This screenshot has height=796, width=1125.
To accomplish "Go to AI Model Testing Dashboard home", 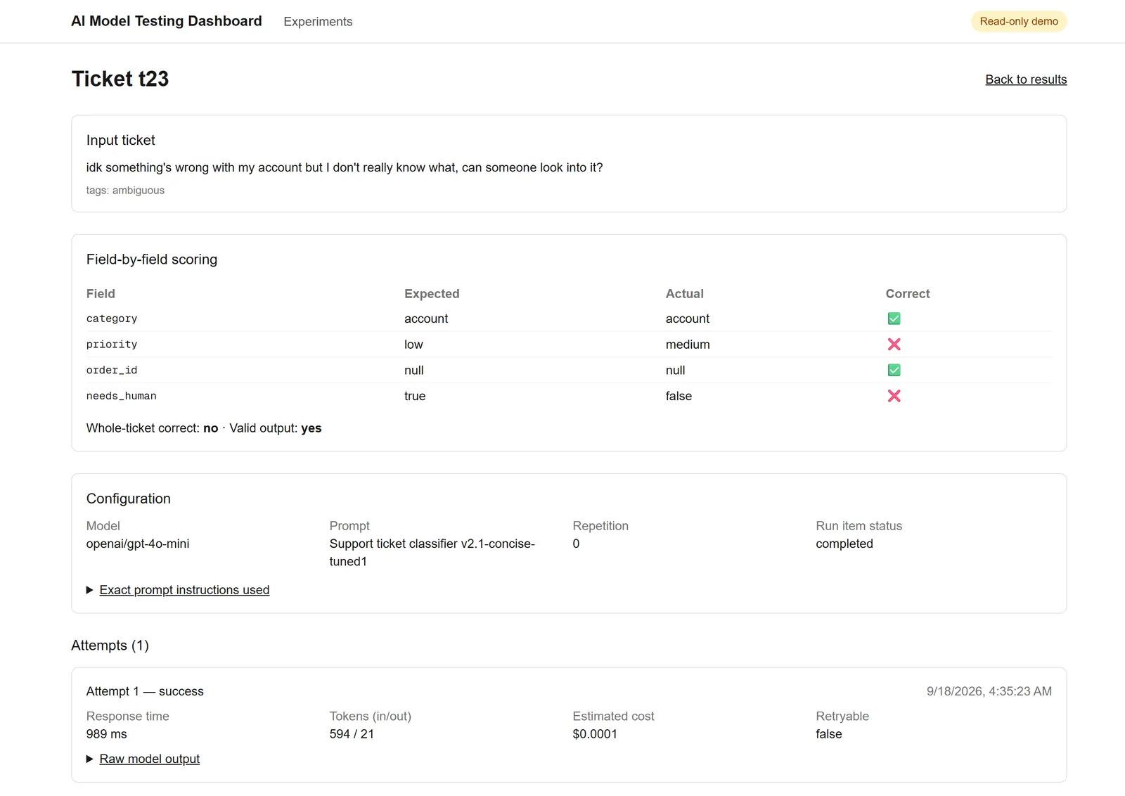I will coord(167,21).
